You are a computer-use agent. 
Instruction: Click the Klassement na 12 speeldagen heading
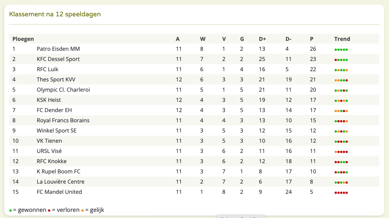point(55,14)
